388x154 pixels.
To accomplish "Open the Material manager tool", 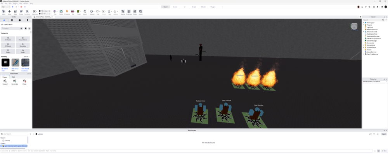I will [92, 12].
